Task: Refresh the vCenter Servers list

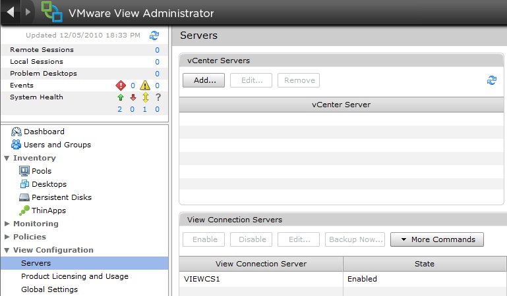Action: (x=492, y=80)
